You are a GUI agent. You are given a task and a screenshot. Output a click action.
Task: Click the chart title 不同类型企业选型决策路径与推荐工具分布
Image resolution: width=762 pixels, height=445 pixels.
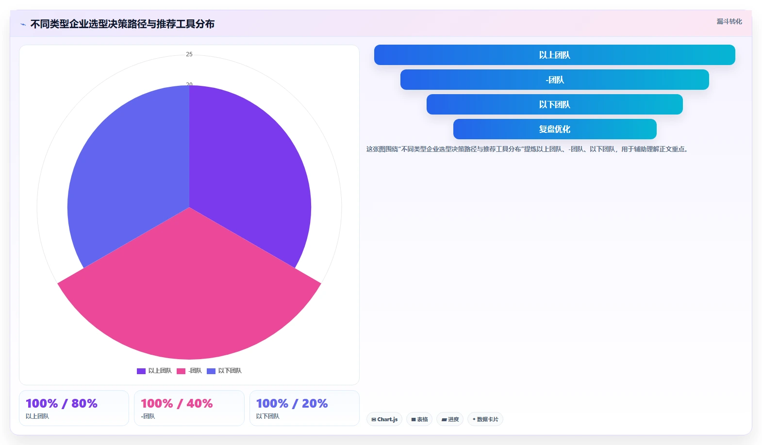(122, 24)
